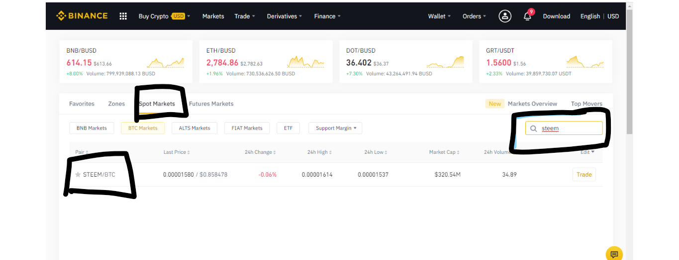Open BNB/BUSD sparkline chart

click(165, 63)
